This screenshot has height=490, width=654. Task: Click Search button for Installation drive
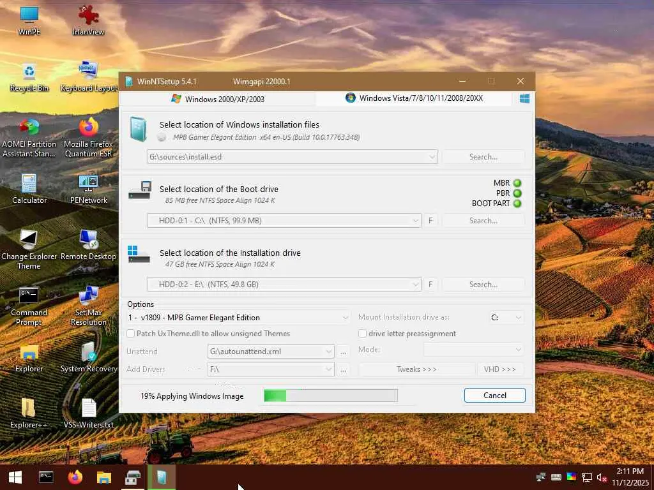[x=483, y=284]
